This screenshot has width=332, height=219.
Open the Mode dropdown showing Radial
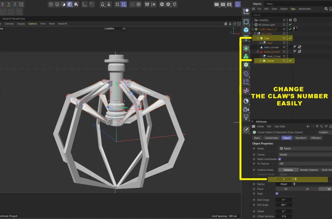tap(305, 149)
